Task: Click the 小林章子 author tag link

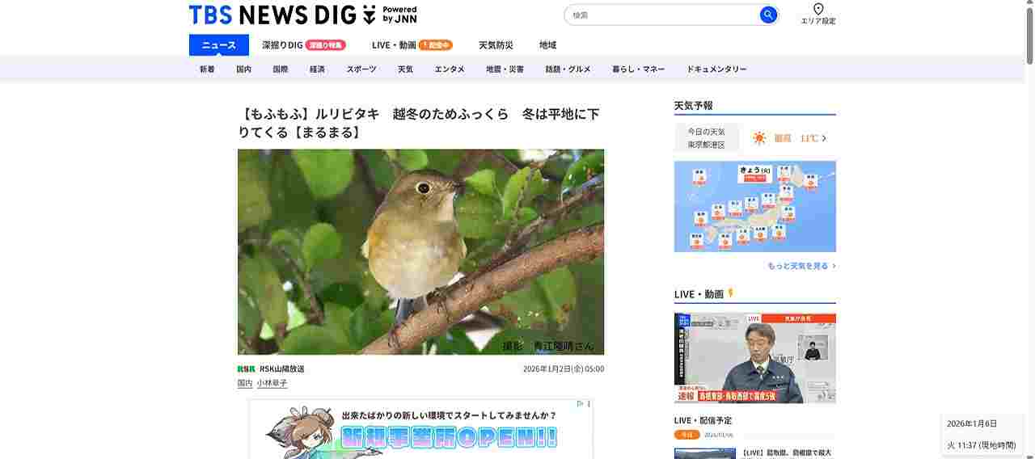Action: point(272,383)
